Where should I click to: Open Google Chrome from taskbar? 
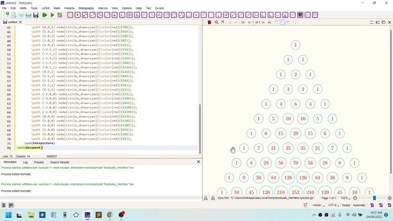[x=110, y=215]
